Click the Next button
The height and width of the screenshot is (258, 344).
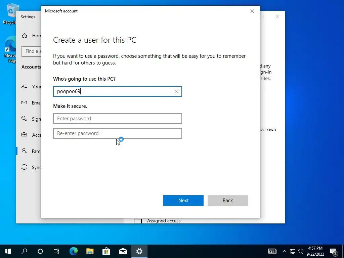(x=183, y=201)
